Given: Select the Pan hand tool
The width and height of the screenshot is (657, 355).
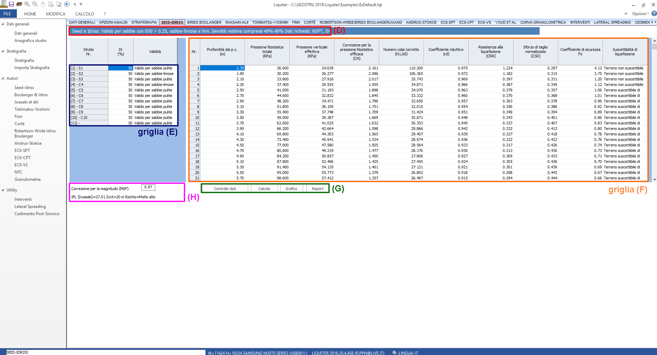Looking at the screenshot, I should [x=43, y=4].
